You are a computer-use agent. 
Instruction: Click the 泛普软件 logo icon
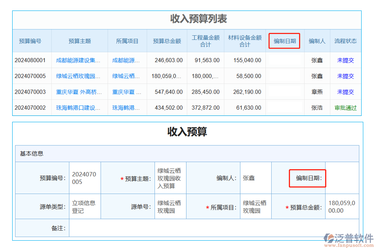point(328,239)
